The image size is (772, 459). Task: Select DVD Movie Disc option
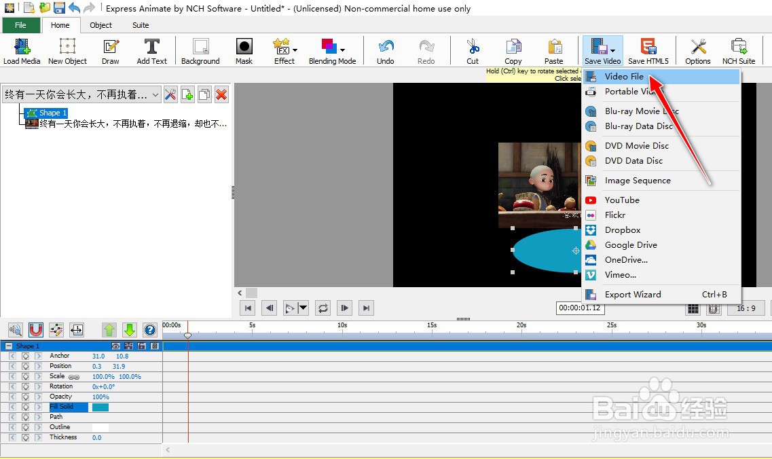point(661,146)
